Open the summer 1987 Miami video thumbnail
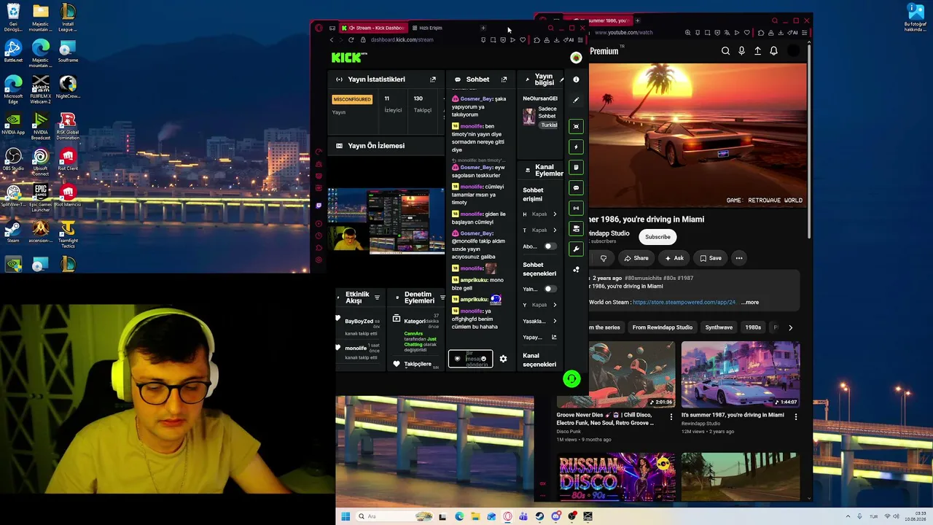 click(741, 375)
